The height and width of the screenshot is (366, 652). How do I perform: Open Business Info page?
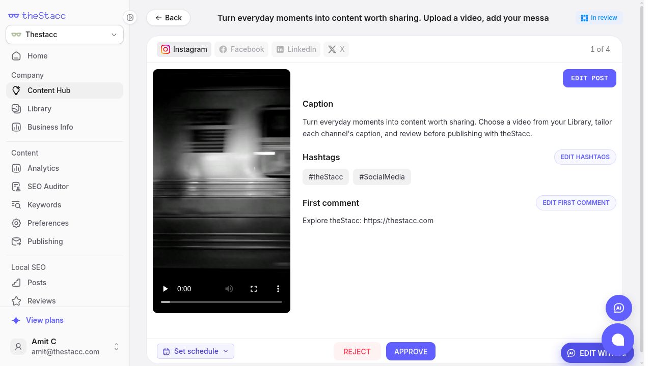(x=65, y=127)
